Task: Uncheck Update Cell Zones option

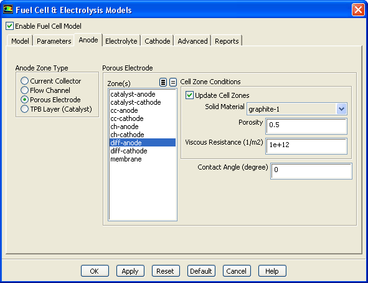Action: pyautogui.click(x=189, y=95)
